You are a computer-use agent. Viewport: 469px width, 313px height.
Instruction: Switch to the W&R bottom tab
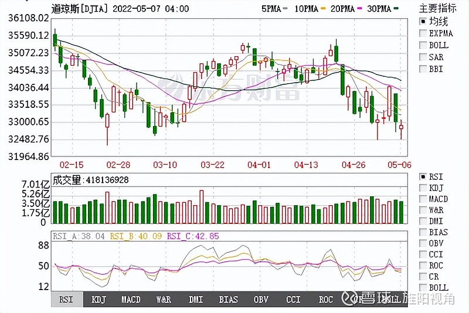tap(164, 300)
